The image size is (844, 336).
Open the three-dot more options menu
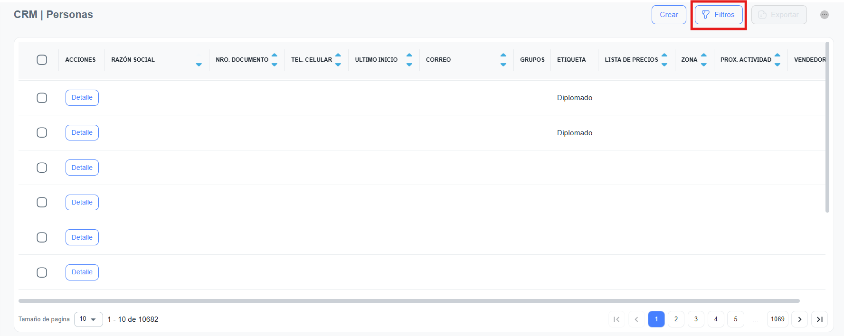coord(824,15)
